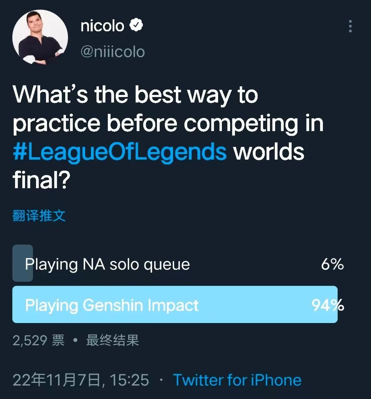Click the blue verified badge beside nicolo

[136, 25]
